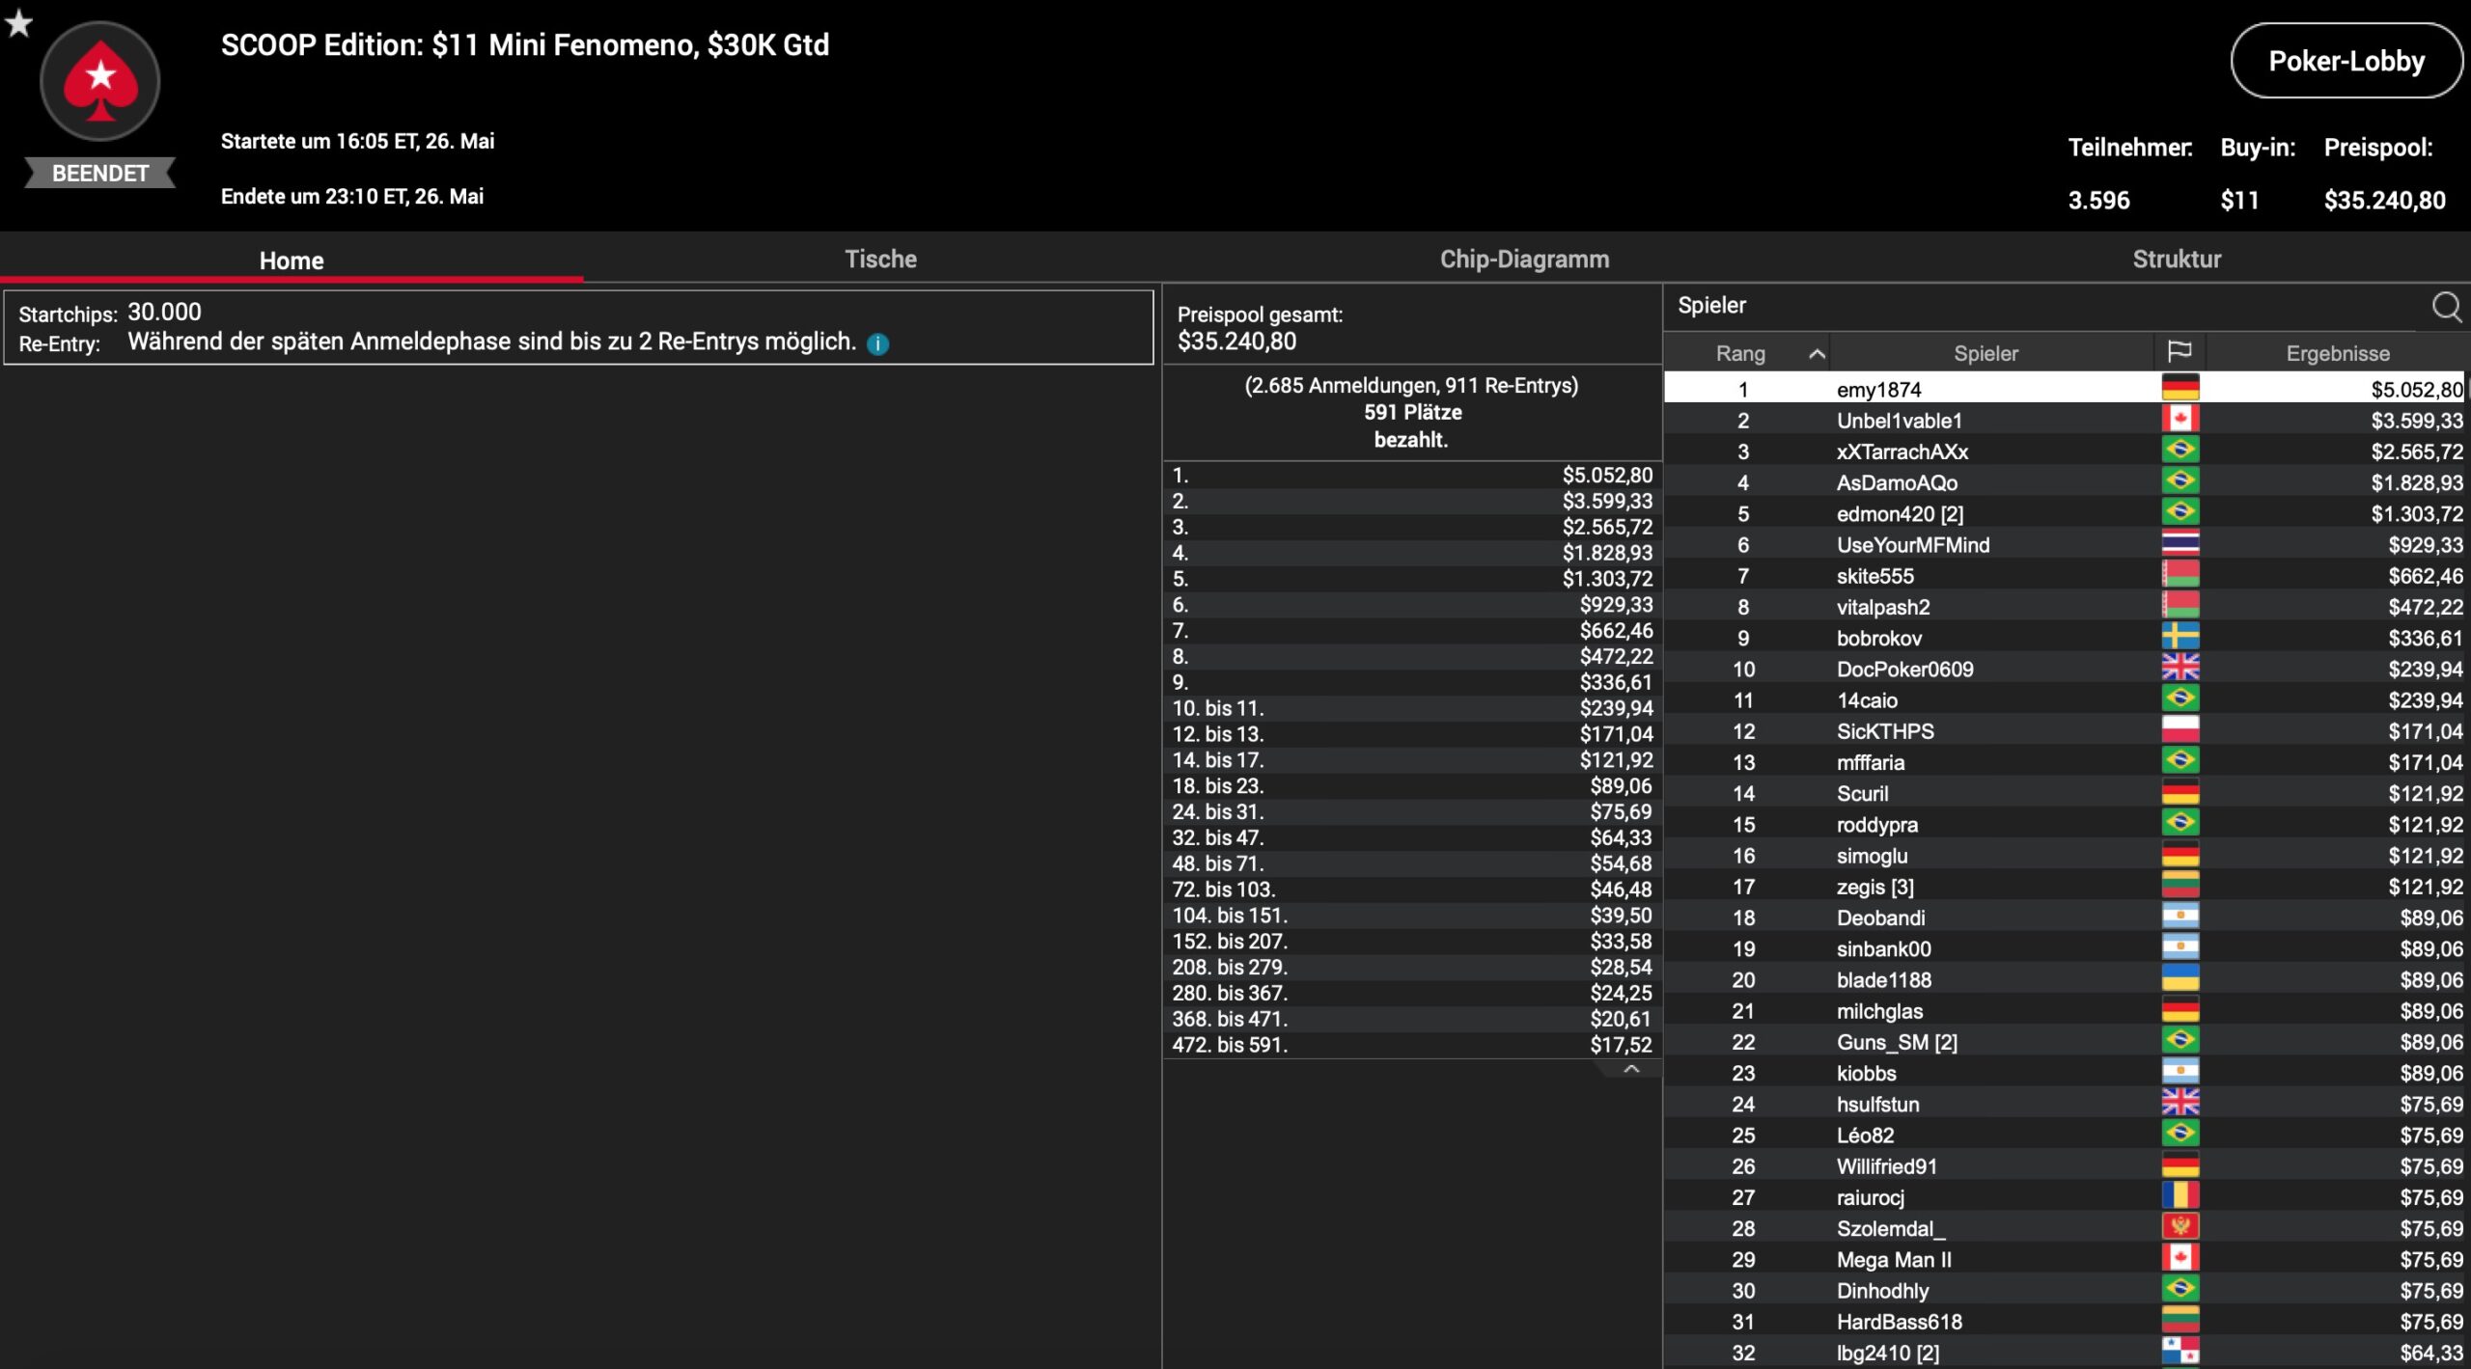Return to the Poker-Lobby
The width and height of the screenshot is (2471, 1369).
coord(2346,61)
